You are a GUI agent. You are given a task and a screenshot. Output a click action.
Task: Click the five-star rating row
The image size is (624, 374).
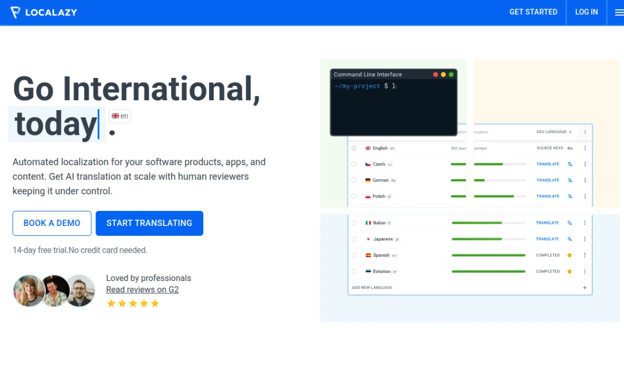click(133, 303)
